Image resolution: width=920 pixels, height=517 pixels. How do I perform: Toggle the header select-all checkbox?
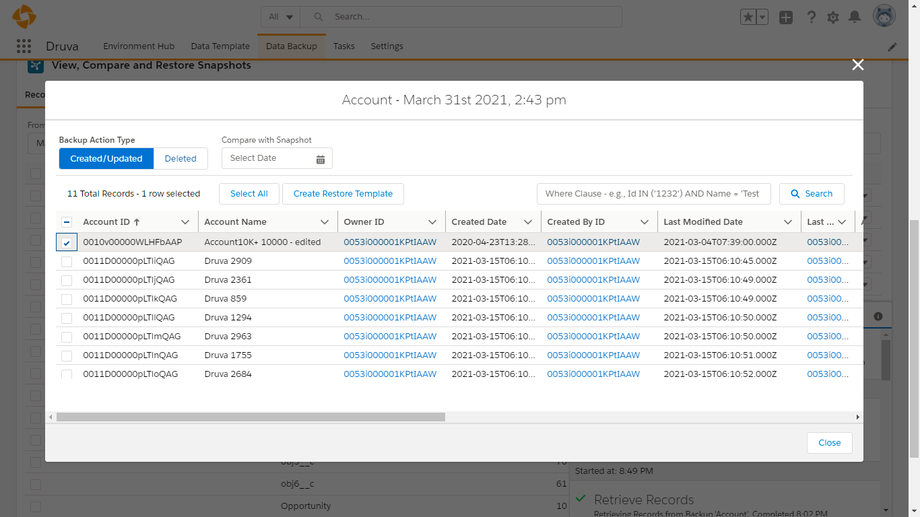[x=67, y=222]
